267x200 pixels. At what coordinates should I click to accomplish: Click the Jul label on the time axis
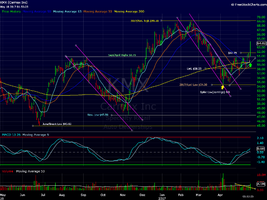pos(43,195)
